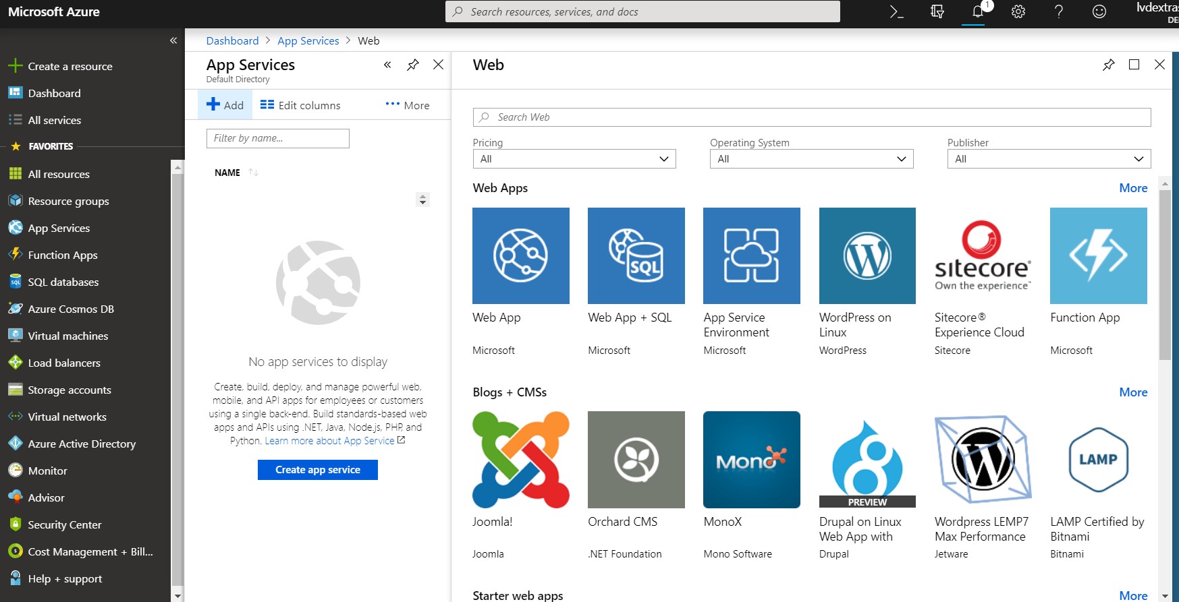Screen dimensions: 1179x602
Task: Expand the Operating System dropdown
Action: click(x=811, y=159)
